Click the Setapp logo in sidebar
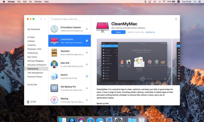The image size is (204, 122). [32, 102]
